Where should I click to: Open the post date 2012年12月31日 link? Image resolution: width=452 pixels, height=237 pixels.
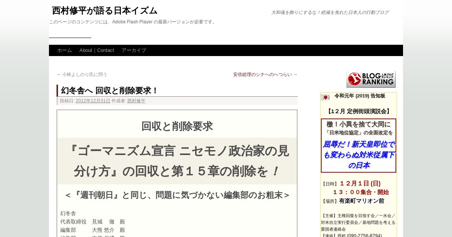coord(93,101)
